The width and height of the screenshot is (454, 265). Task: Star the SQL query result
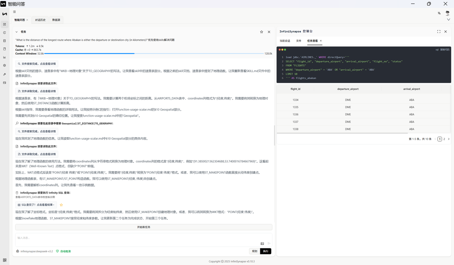click(x=61, y=205)
